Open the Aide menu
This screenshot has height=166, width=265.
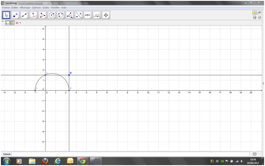64,7
